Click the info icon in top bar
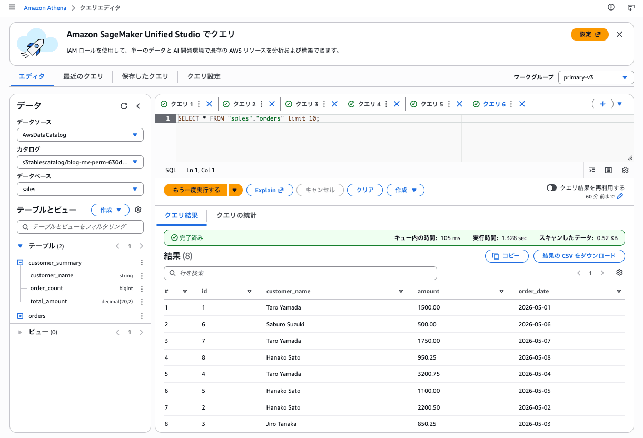The height and width of the screenshot is (438, 643). click(611, 7)
